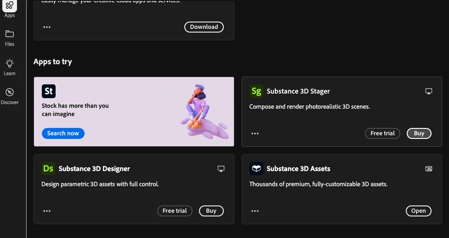The width and height of the screenshot is (449, 238).
Task: Buy Substance 3D Stager
Action: point(419,133)
